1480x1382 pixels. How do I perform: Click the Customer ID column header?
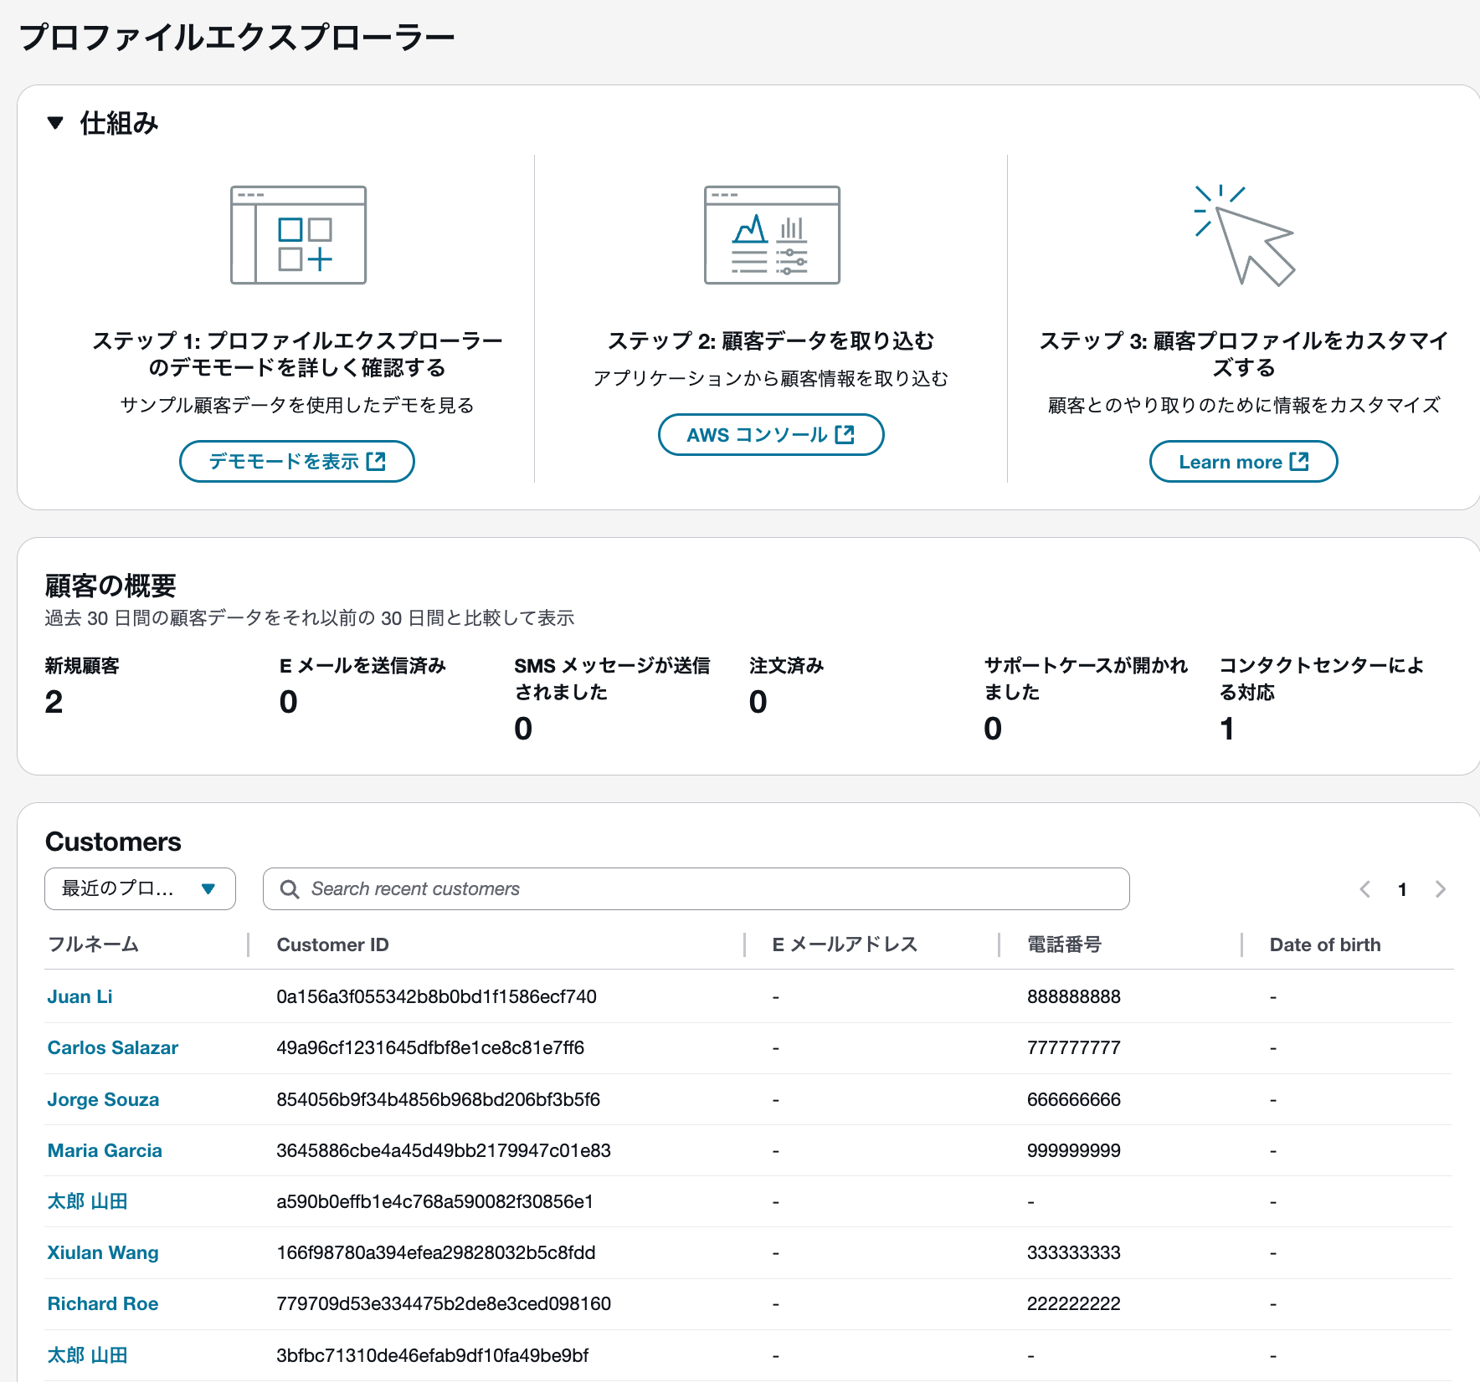332,944
